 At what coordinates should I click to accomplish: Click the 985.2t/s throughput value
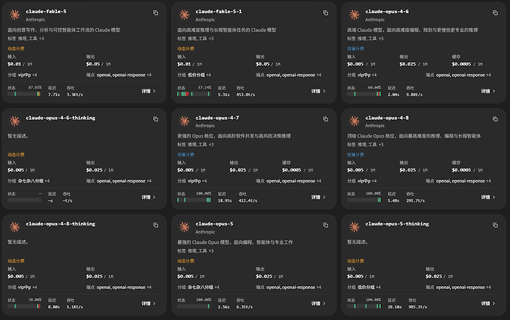[418, 307]
